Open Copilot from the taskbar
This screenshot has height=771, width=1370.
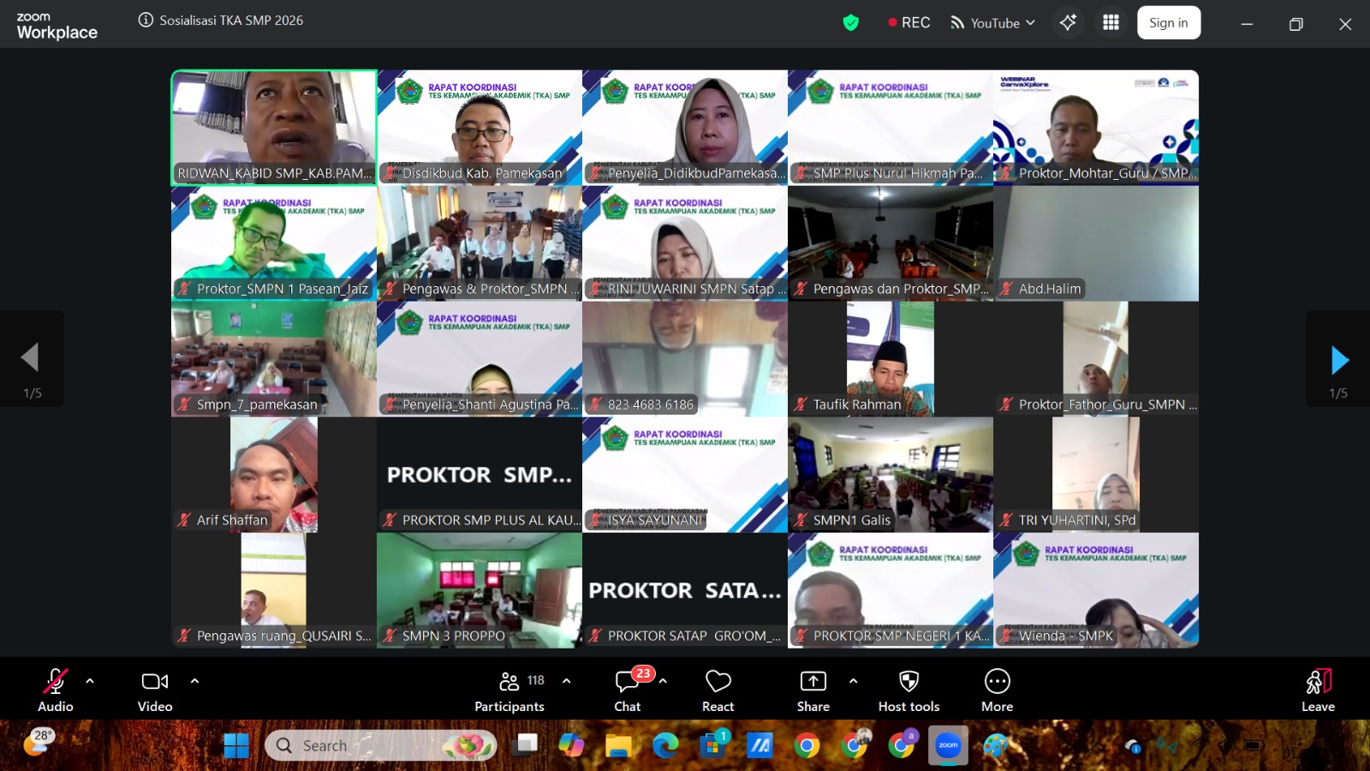[x=571, y=745]
